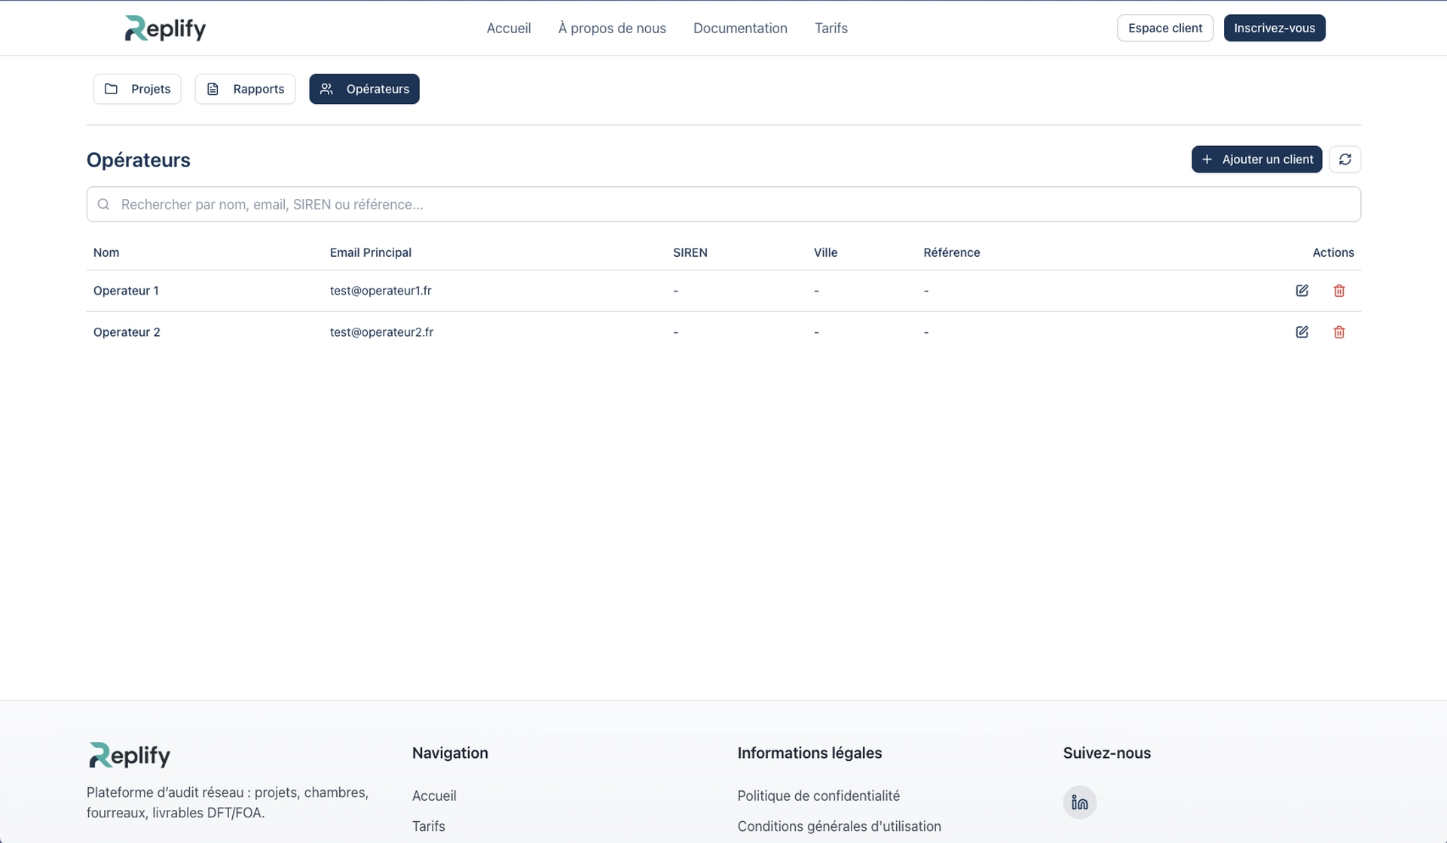This screenshot has width=1447, height=843.
Task: Open Politique de confidentialité link
Action: (x=818, y=796)
